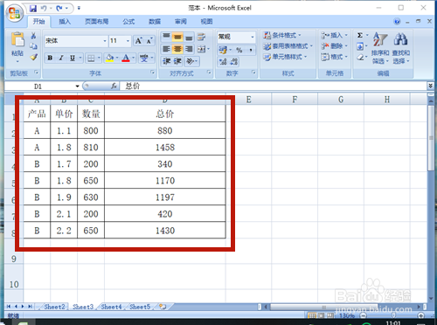
Task: Switch to the Formulas tab
Action: pos(128,22)
